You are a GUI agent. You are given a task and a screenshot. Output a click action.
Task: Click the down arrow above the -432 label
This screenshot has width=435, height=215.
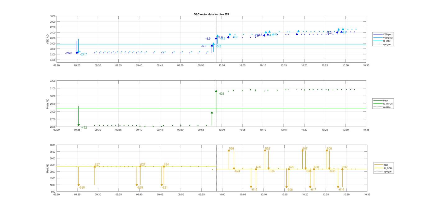[x=79, y=116]
